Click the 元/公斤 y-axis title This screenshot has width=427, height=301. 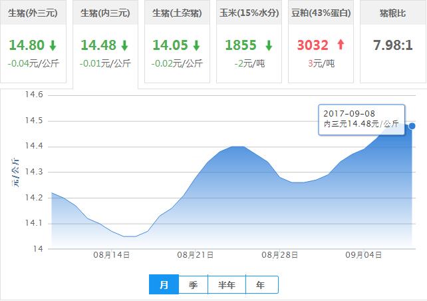(x=15, y=172)
